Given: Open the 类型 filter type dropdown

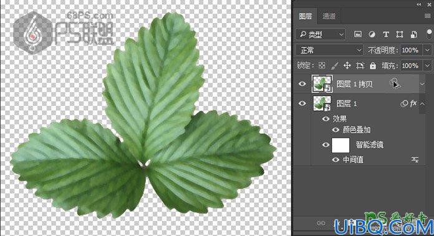Looking at the screenshot, I should [321, 34].
